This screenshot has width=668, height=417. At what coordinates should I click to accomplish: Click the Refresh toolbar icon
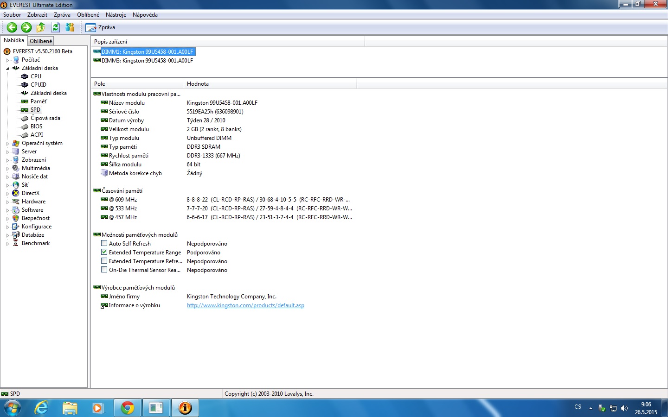[x=55, y=27]
